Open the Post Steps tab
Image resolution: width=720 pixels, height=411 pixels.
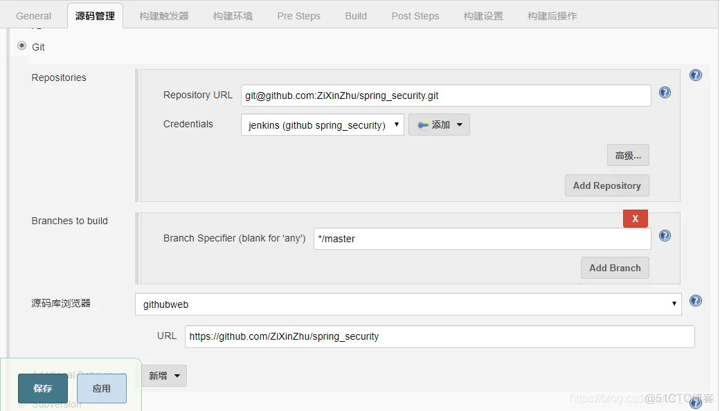(415, 16)
